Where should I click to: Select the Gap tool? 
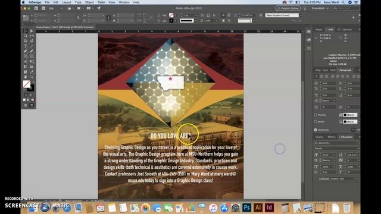[x=32, y=36]
